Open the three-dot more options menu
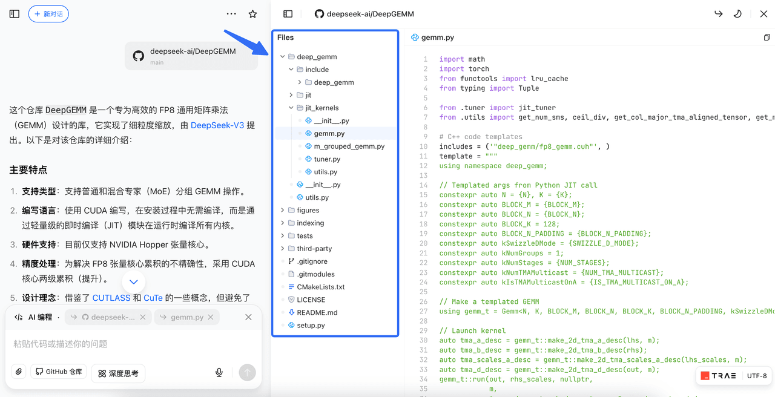The height and width of the screenshot is (397, 775). 231,14
